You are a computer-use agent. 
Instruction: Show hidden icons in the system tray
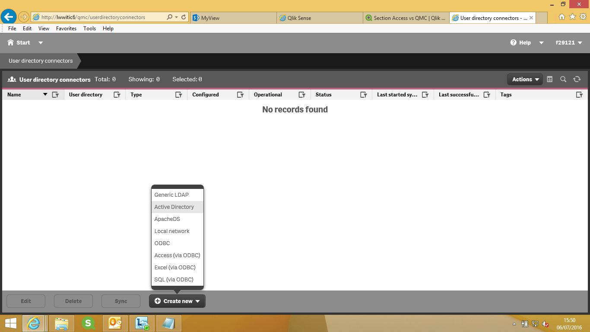pos(514,324)
